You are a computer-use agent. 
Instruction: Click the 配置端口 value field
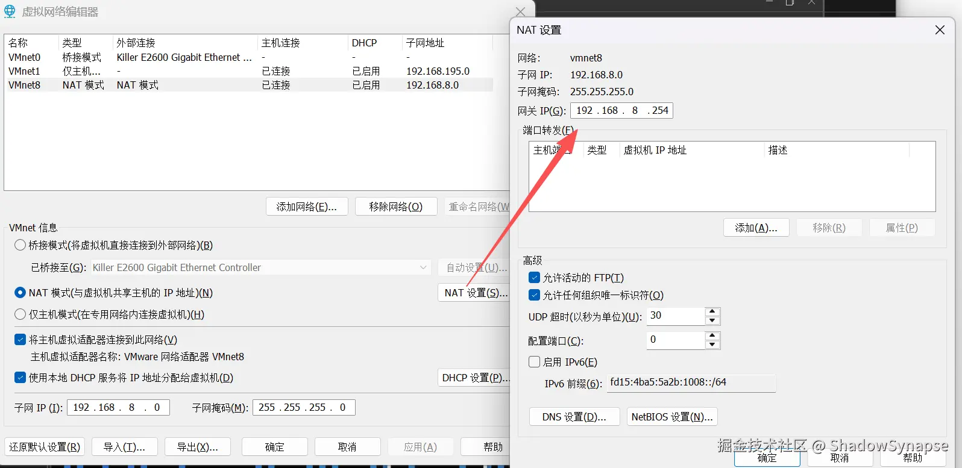point(676,340)
